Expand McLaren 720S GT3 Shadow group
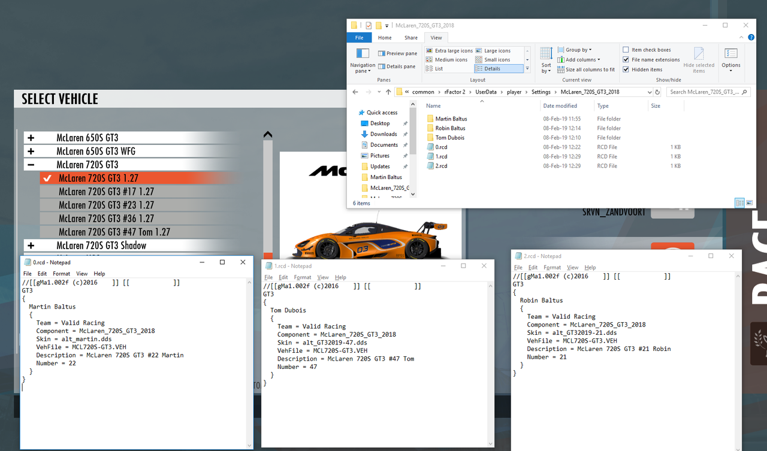 [31, 246]
